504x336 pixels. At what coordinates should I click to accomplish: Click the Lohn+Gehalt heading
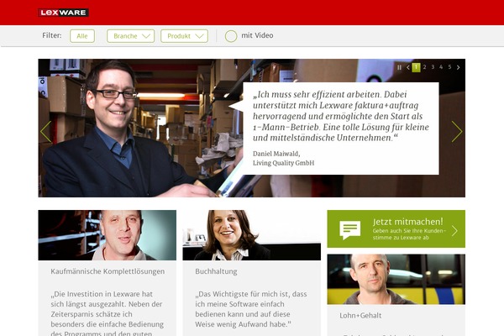click(360, 316)
